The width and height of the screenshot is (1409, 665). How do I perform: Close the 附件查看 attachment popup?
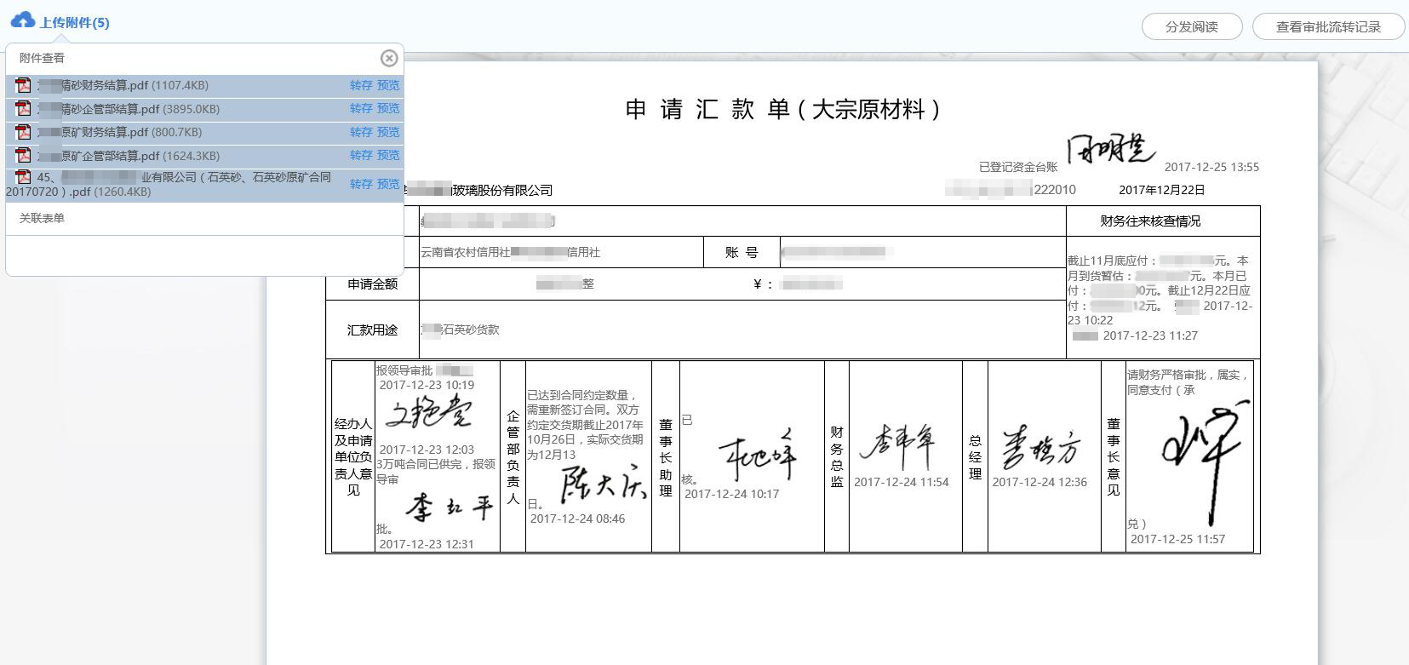pyautogui.click(x=389, y=58)
